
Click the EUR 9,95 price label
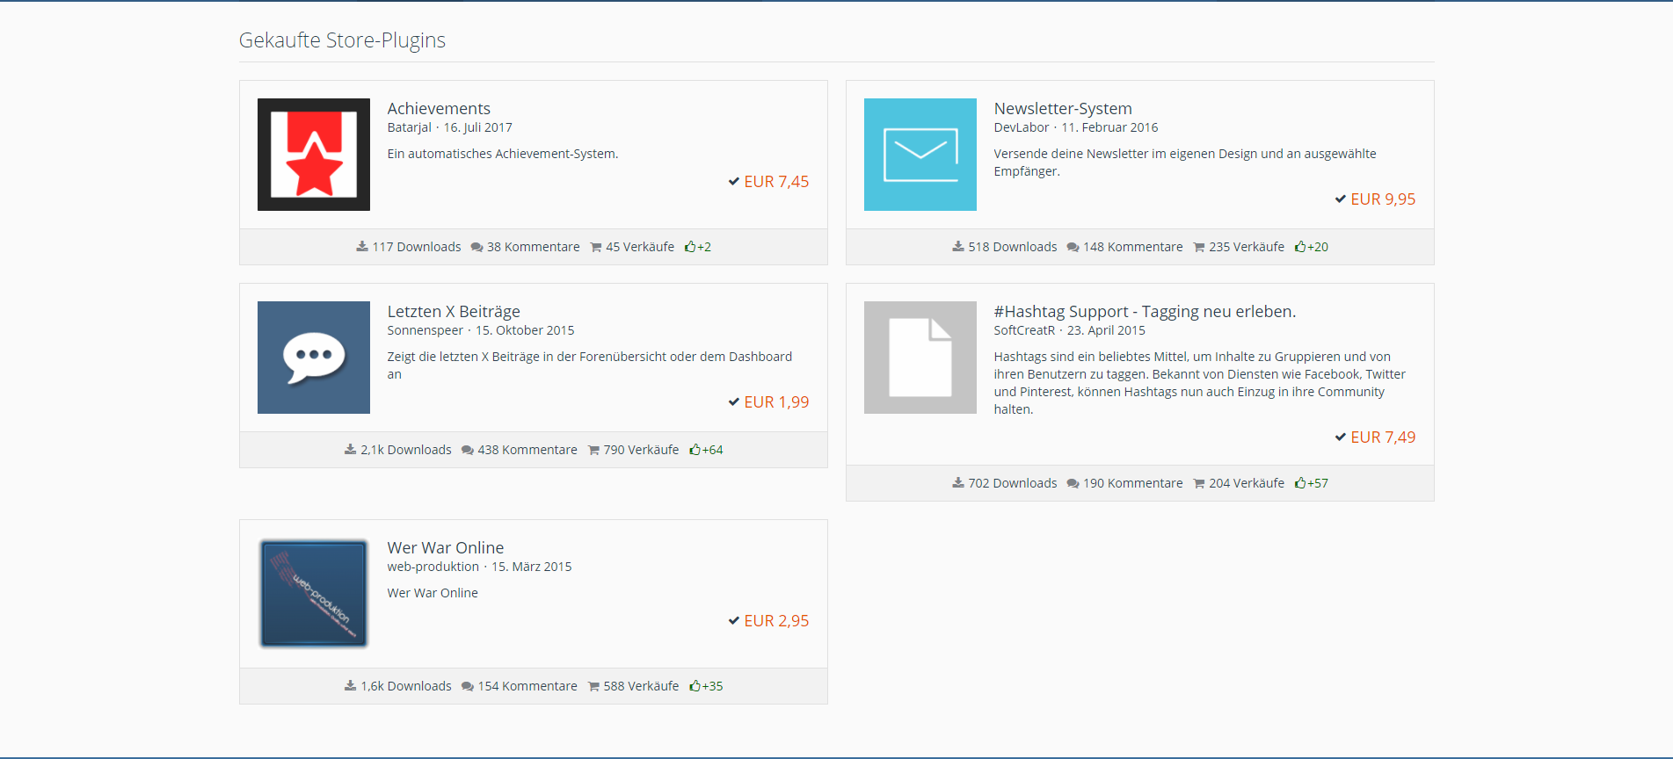(x=1382, y=199)
